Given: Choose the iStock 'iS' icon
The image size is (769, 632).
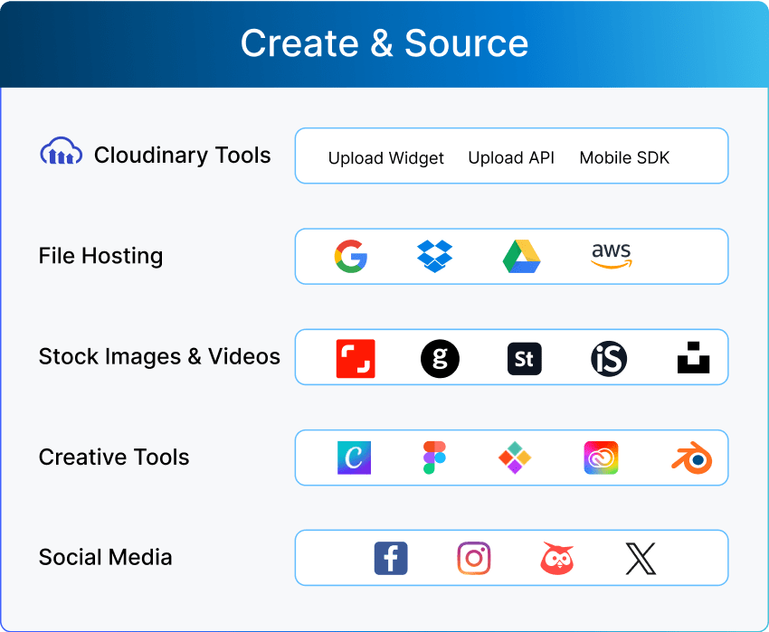Looking at the screenshot, I should 609,359.
